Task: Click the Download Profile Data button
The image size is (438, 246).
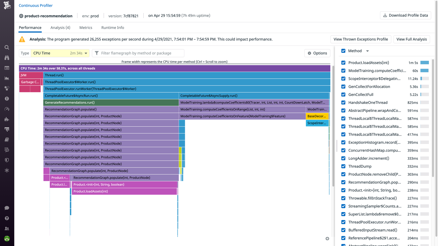Action: (x=405, y=15)
